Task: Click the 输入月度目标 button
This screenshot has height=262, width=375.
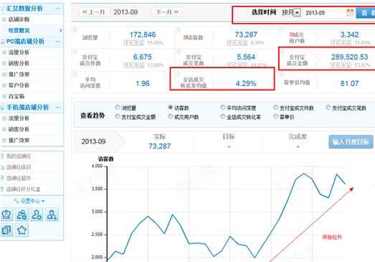Action: tap(351, 142)
